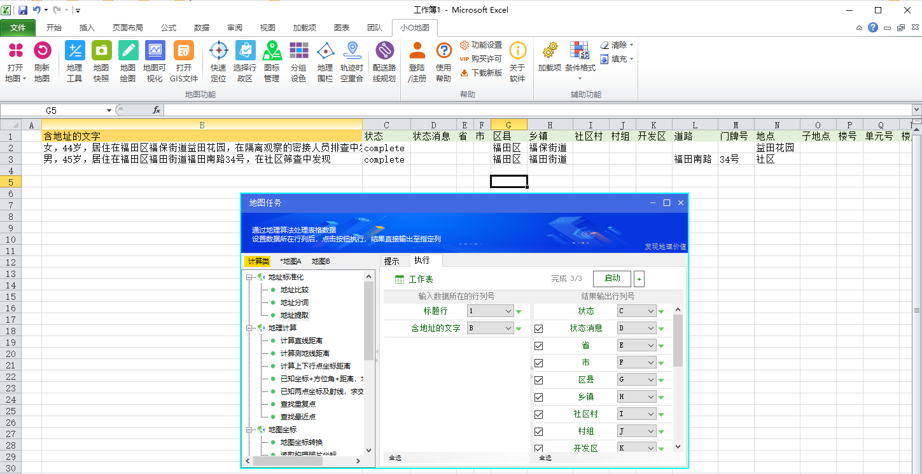
Task: Switch to 地图B tab in dialog
Action: [321, 261]
